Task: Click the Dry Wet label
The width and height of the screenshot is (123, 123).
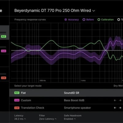Action: click(x=118, y=86)
